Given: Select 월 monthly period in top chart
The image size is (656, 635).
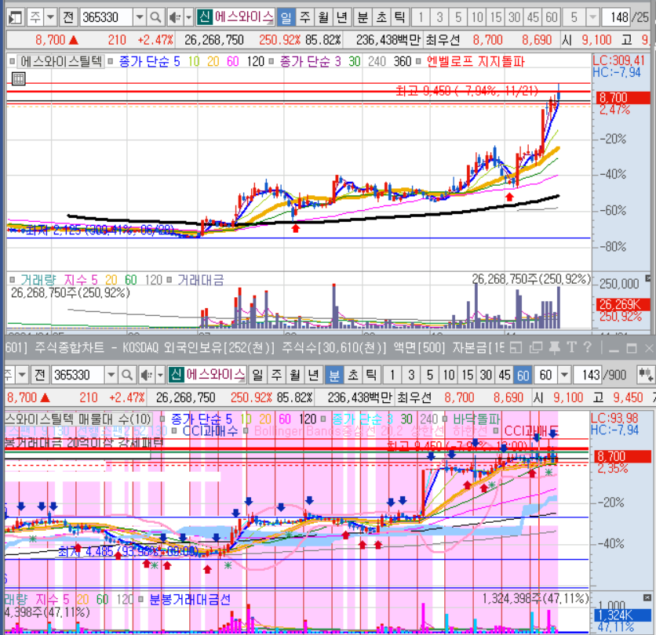Looking at the screenshot, I should pos(323,17).
